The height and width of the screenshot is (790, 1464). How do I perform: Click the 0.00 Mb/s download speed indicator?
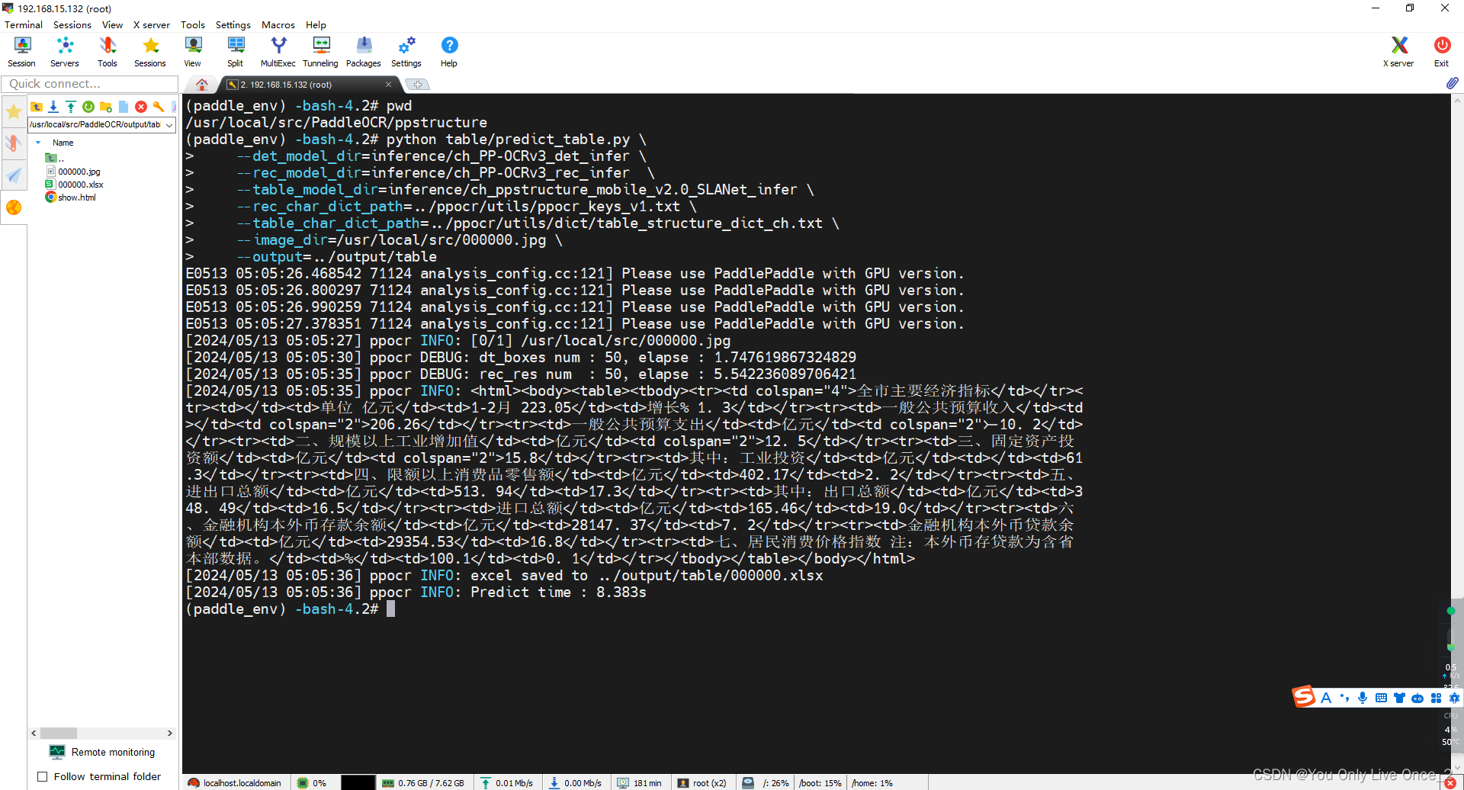coord(576,783)
